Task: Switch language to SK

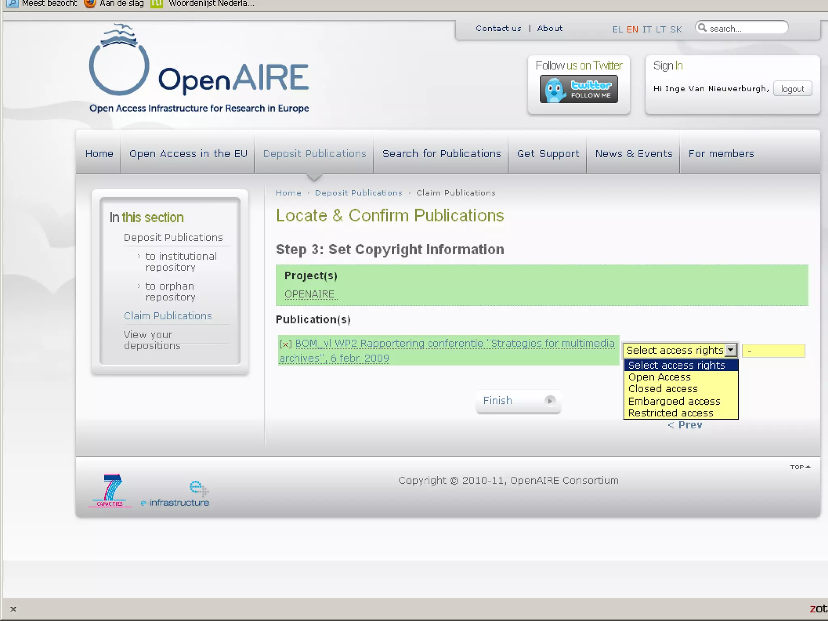Action: [x=676, y=30]
